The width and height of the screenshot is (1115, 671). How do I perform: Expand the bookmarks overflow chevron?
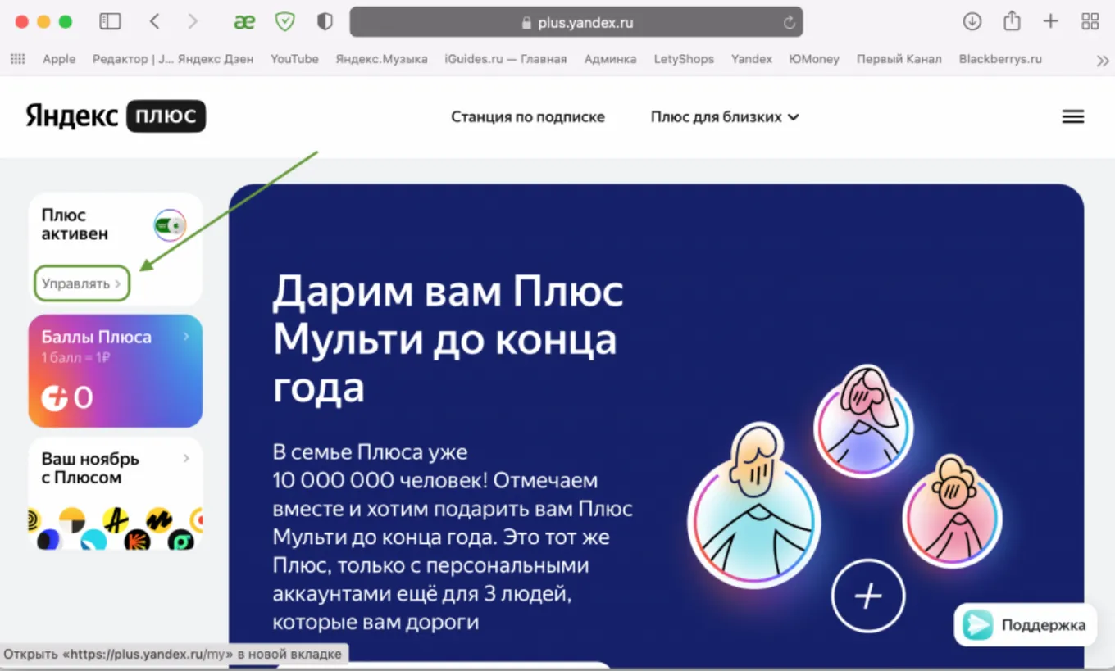[1102, 60]
